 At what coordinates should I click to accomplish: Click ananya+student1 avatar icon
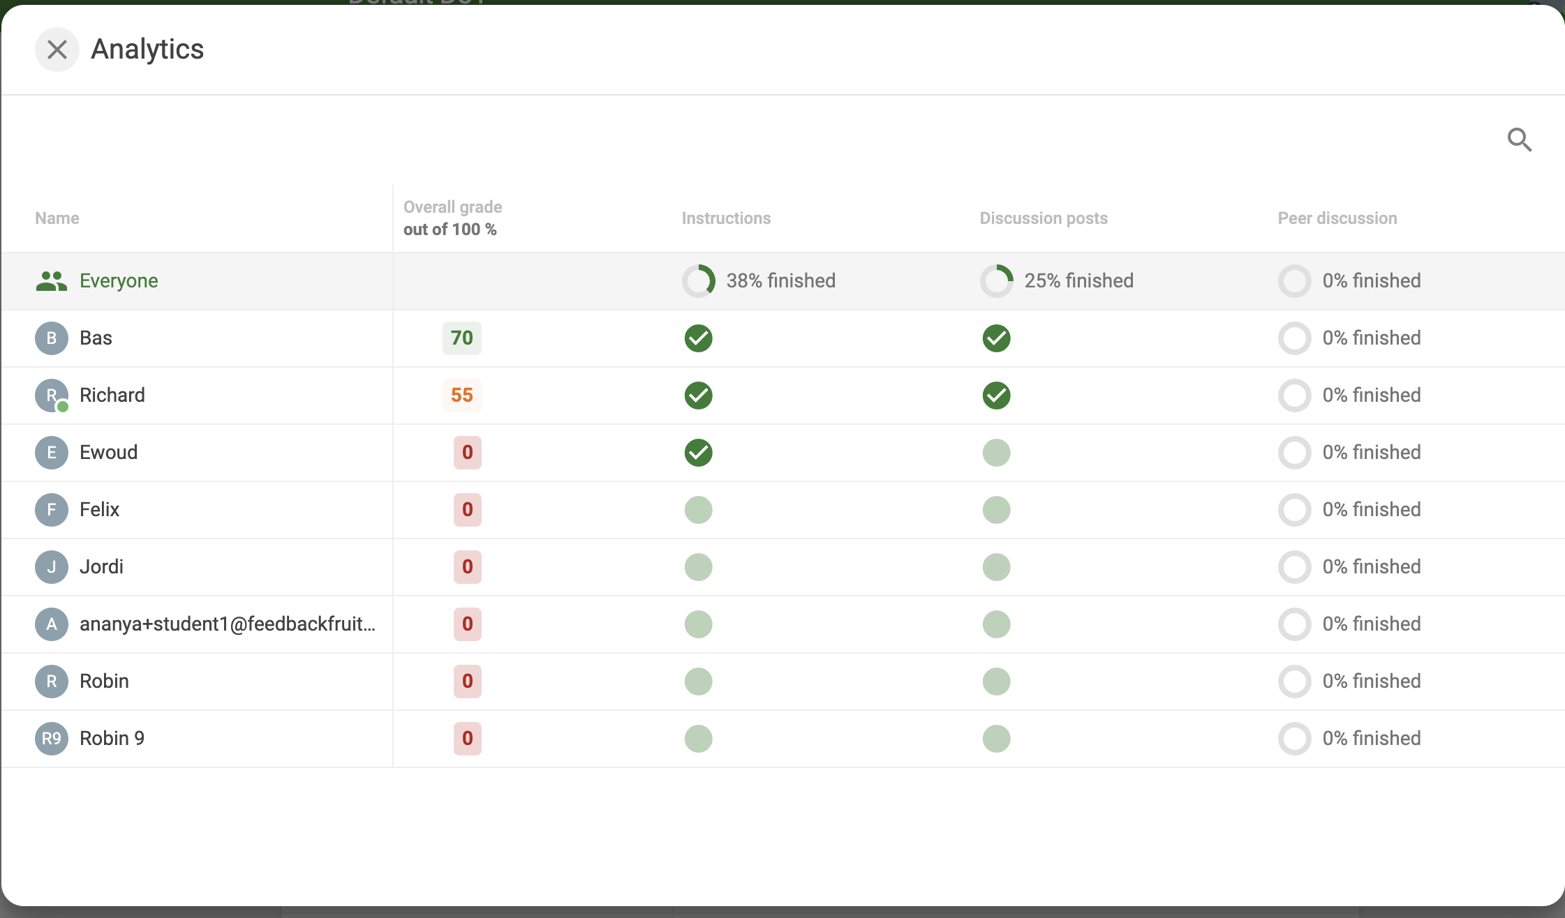click(x=52, y=624)
